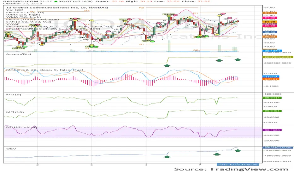Click the -0.1000 MACD axis tick

271,86
